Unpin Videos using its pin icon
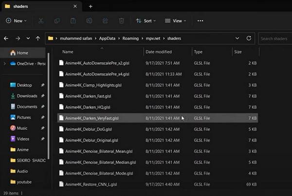 pos(43,139)
